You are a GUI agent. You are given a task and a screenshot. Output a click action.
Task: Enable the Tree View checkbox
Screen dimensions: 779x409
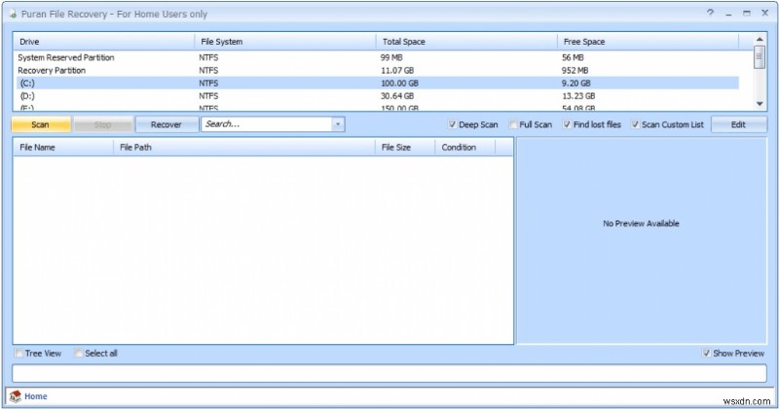click(x=19, y=353)
